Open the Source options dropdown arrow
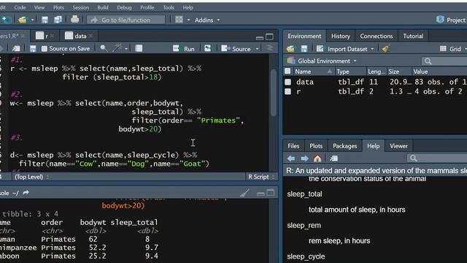This screenshot has height=263, width=467. tap(257, 49)
